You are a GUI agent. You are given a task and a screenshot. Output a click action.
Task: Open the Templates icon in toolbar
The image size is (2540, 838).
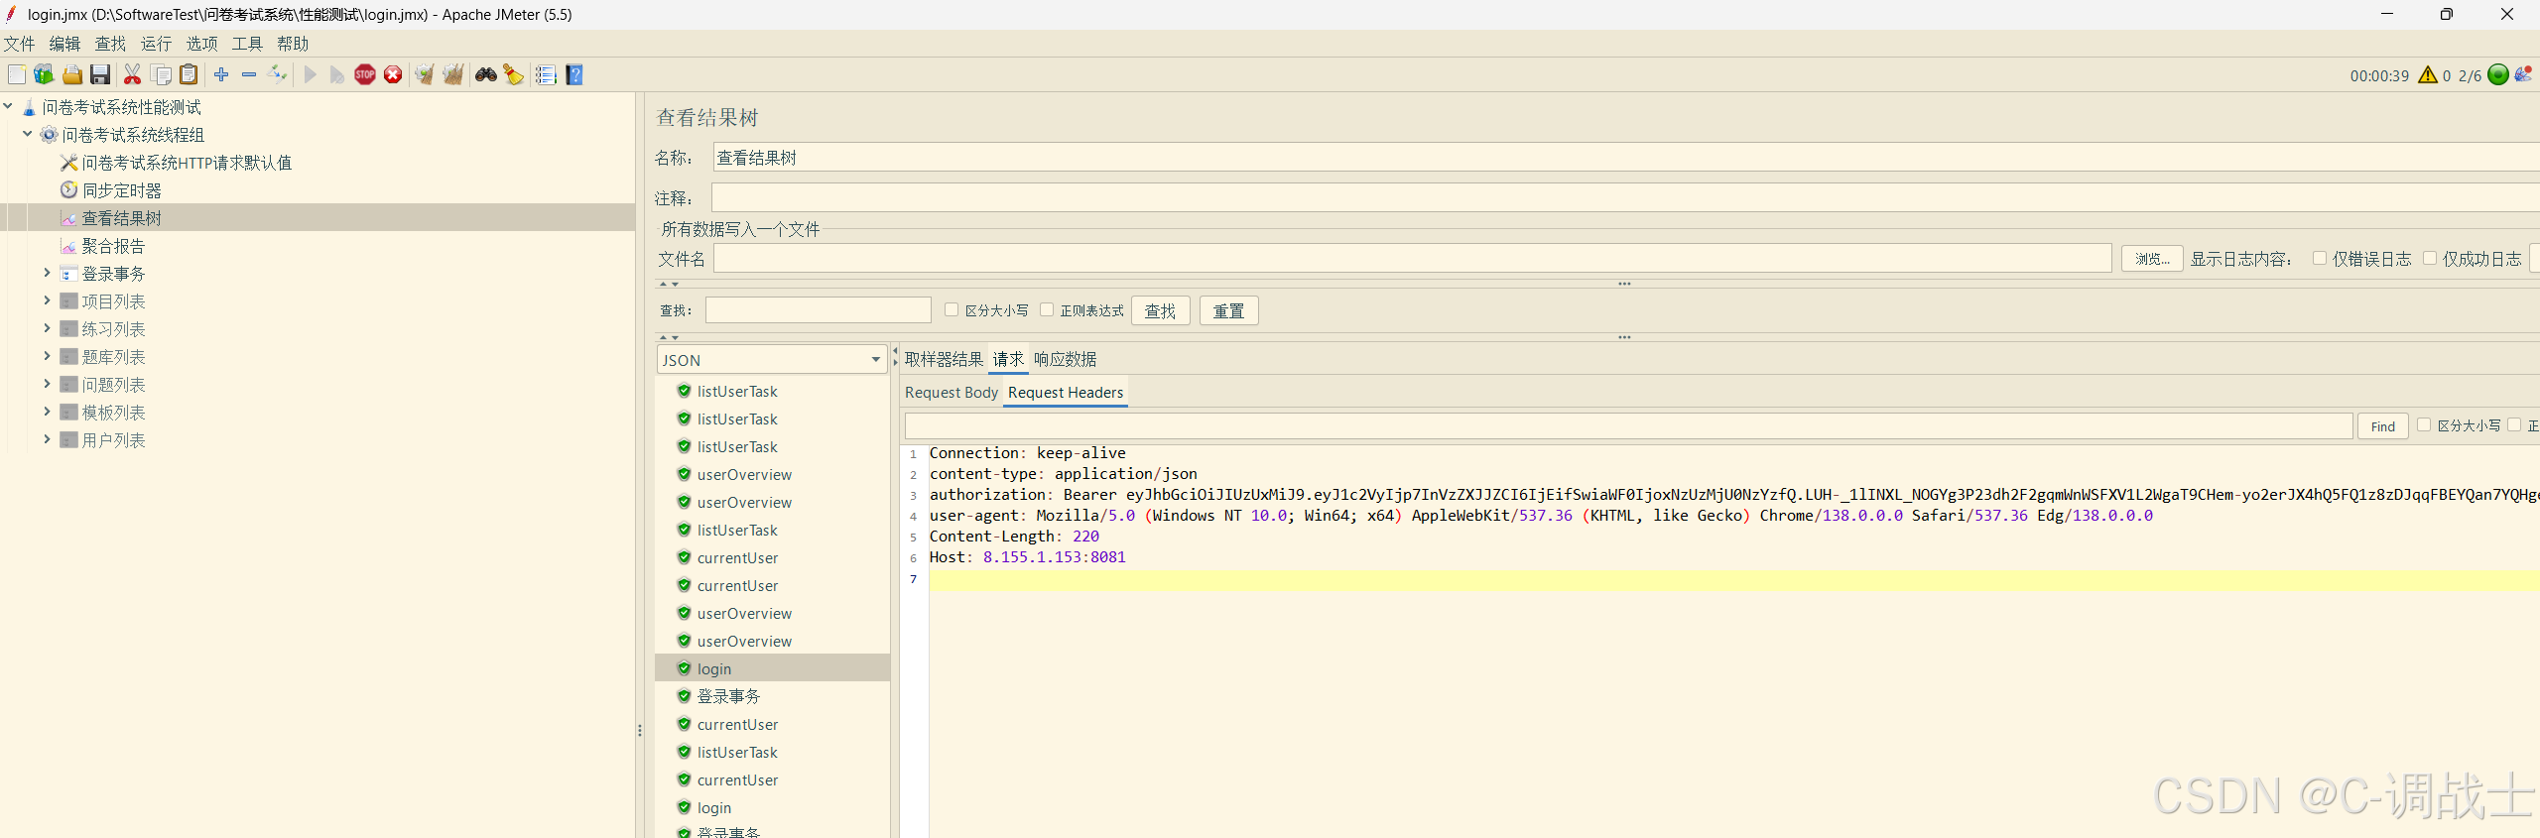point(44,74)
